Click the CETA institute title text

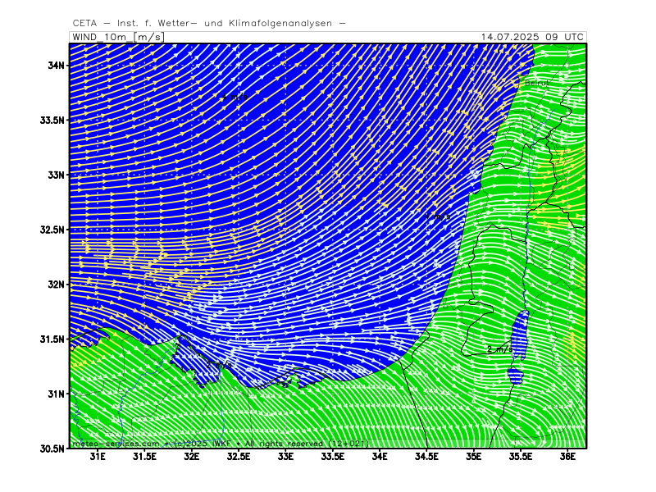[209, 24]
